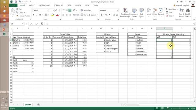Open the Excel Help question mark
The image size is (196, 110).
point(177,2)
